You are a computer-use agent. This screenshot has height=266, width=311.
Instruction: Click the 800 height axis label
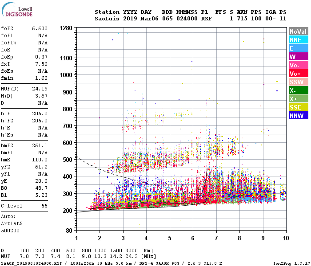68,109
